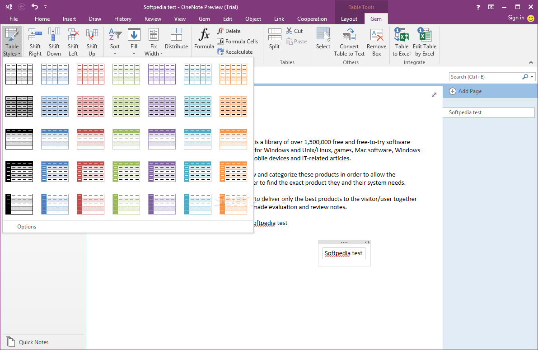
Task: Switch to the Draw tab
Action: [95, 19]
